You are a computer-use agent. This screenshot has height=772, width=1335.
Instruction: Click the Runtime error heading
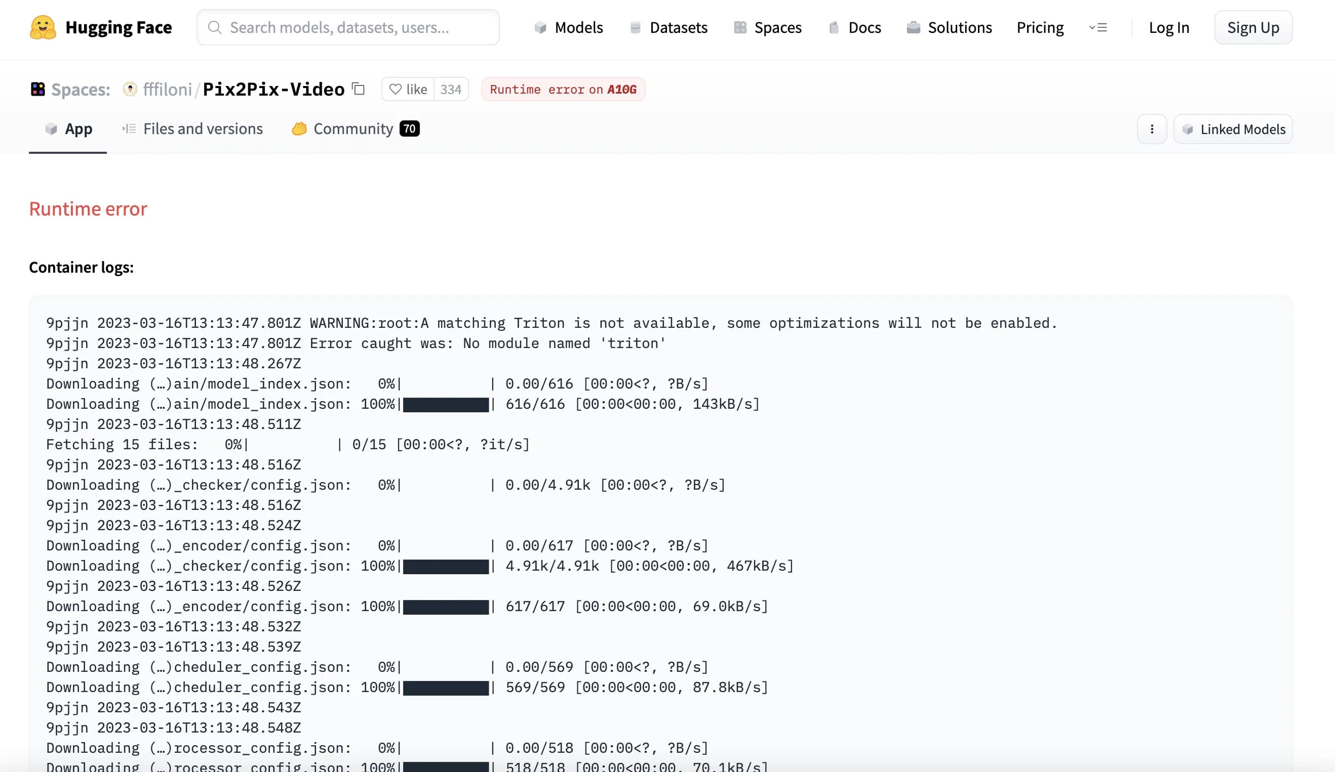coord(88,208)
